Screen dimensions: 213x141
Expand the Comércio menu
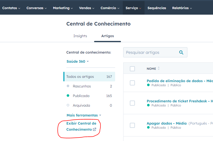(110, 8)
